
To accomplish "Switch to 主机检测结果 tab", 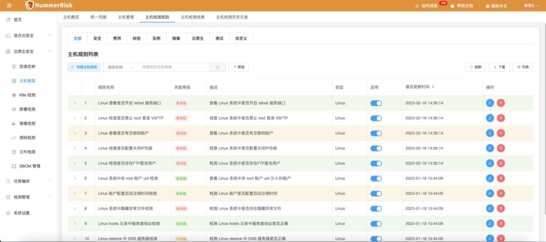I will point(192,17).
